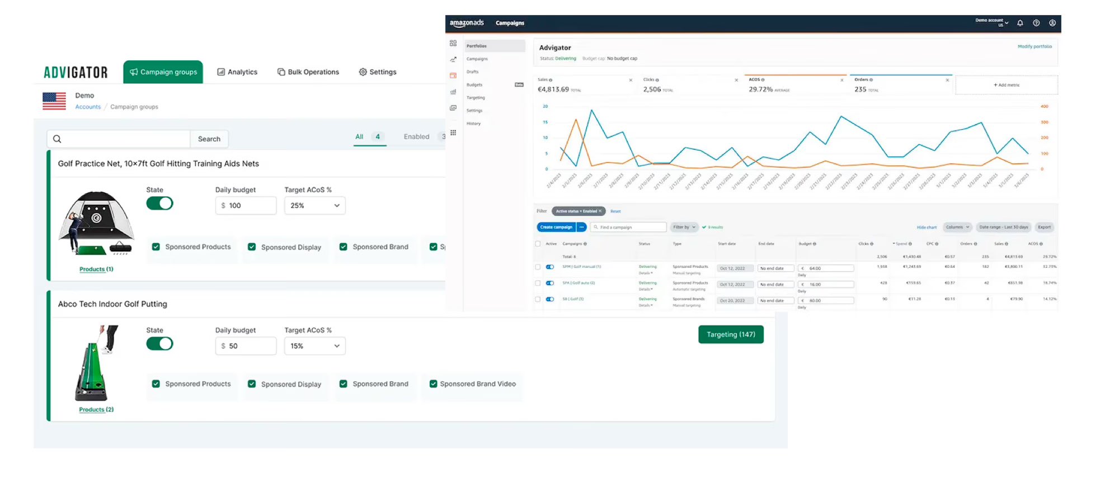Click the Bulk Operations copy icon
Viewport: 1119px width, 478px height.
(281, 72)
